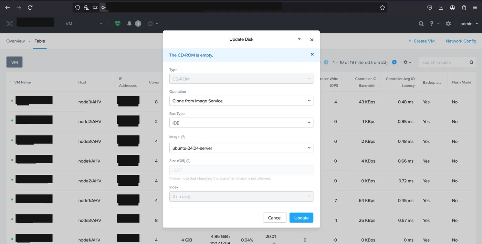The image size is (482, 244).
Task: Click the Update button
Action: pos(301,218)
